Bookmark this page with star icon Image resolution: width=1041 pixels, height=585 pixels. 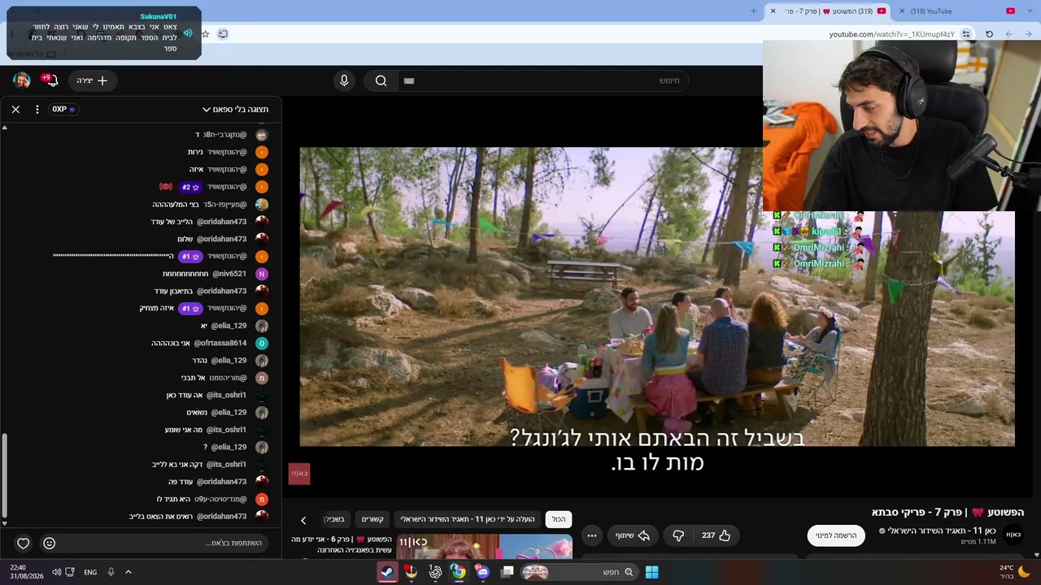[205, 34]
